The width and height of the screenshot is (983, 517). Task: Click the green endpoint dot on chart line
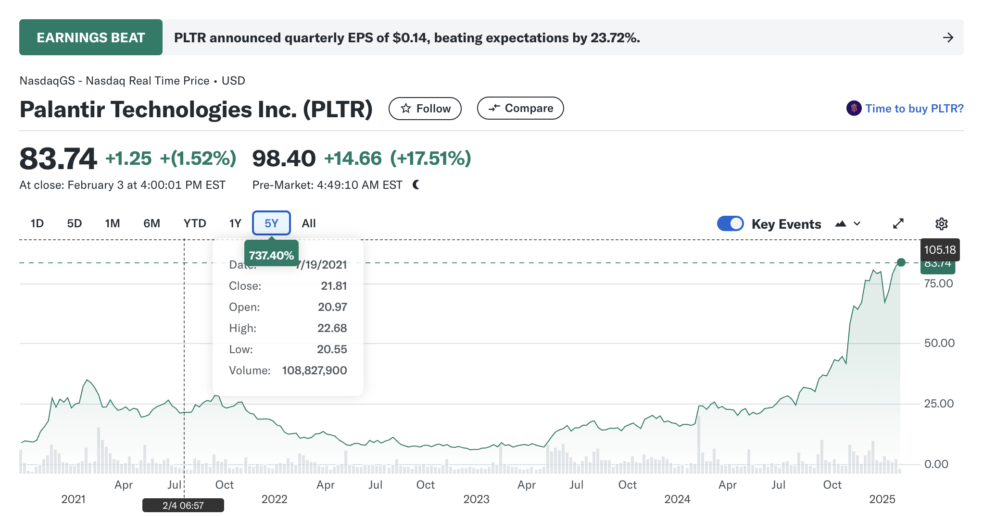901,262
